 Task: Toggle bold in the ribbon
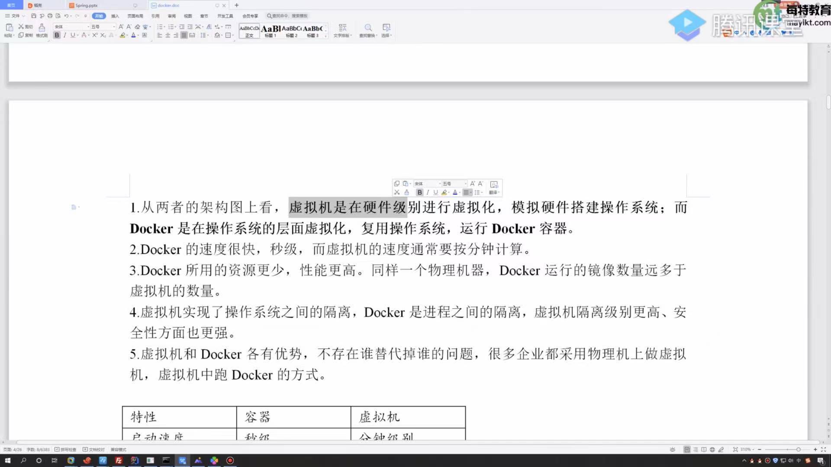click(57, 35)
